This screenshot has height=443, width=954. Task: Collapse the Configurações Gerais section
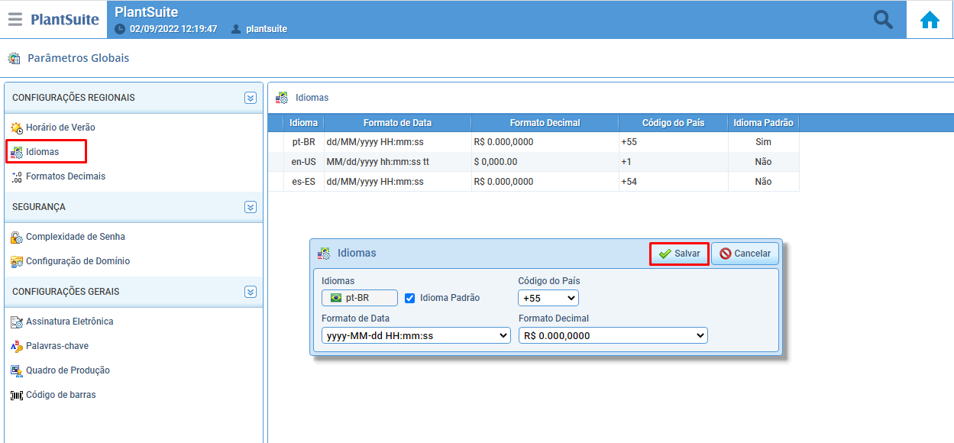tap(250, 292)
